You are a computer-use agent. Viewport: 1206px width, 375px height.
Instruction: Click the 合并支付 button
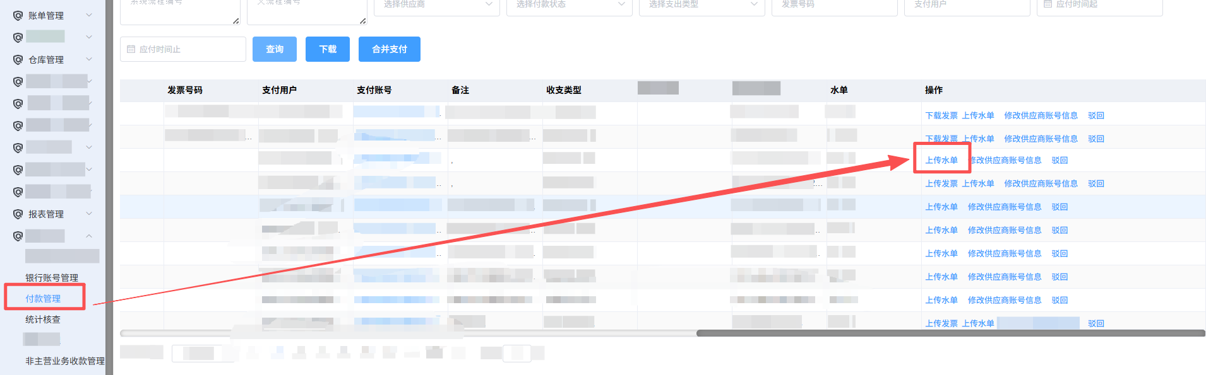coord(389,49)
